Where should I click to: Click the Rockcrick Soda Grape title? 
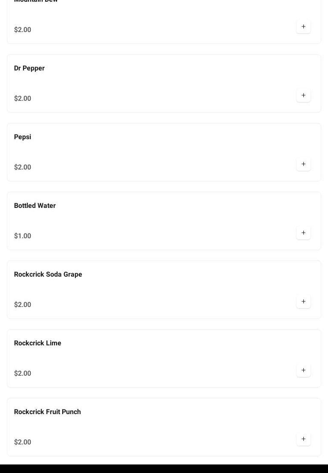click(x=48, y=274)
